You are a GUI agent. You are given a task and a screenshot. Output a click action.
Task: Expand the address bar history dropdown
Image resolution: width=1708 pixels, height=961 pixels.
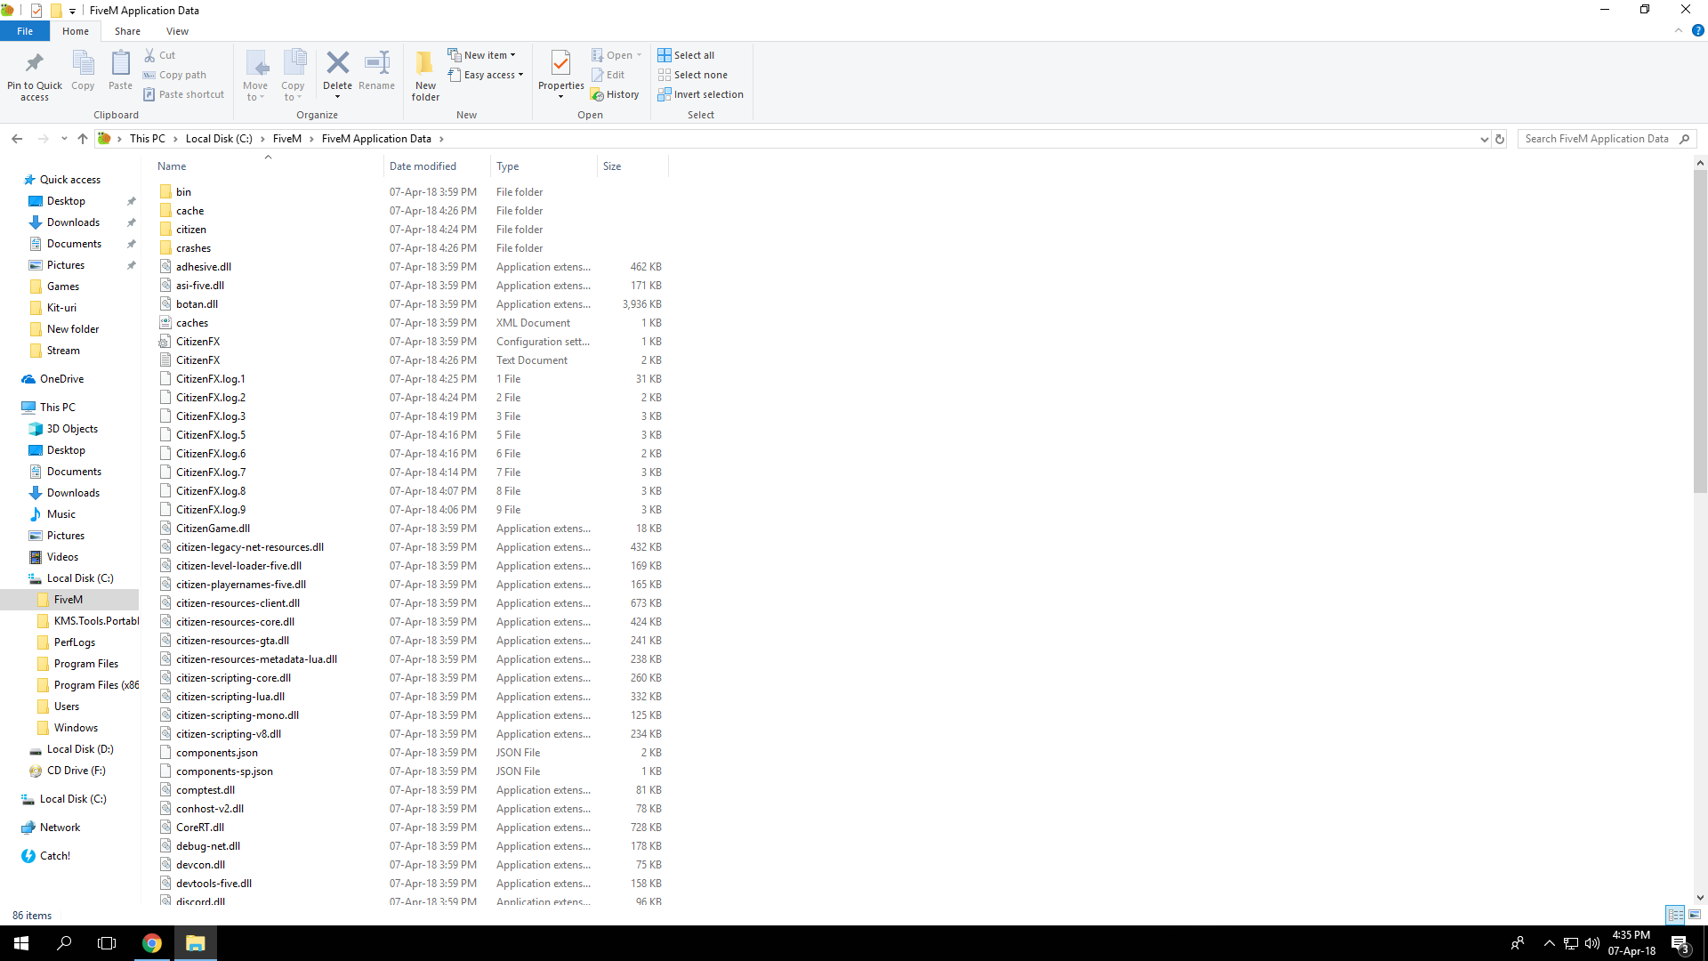pos(1484,139)
